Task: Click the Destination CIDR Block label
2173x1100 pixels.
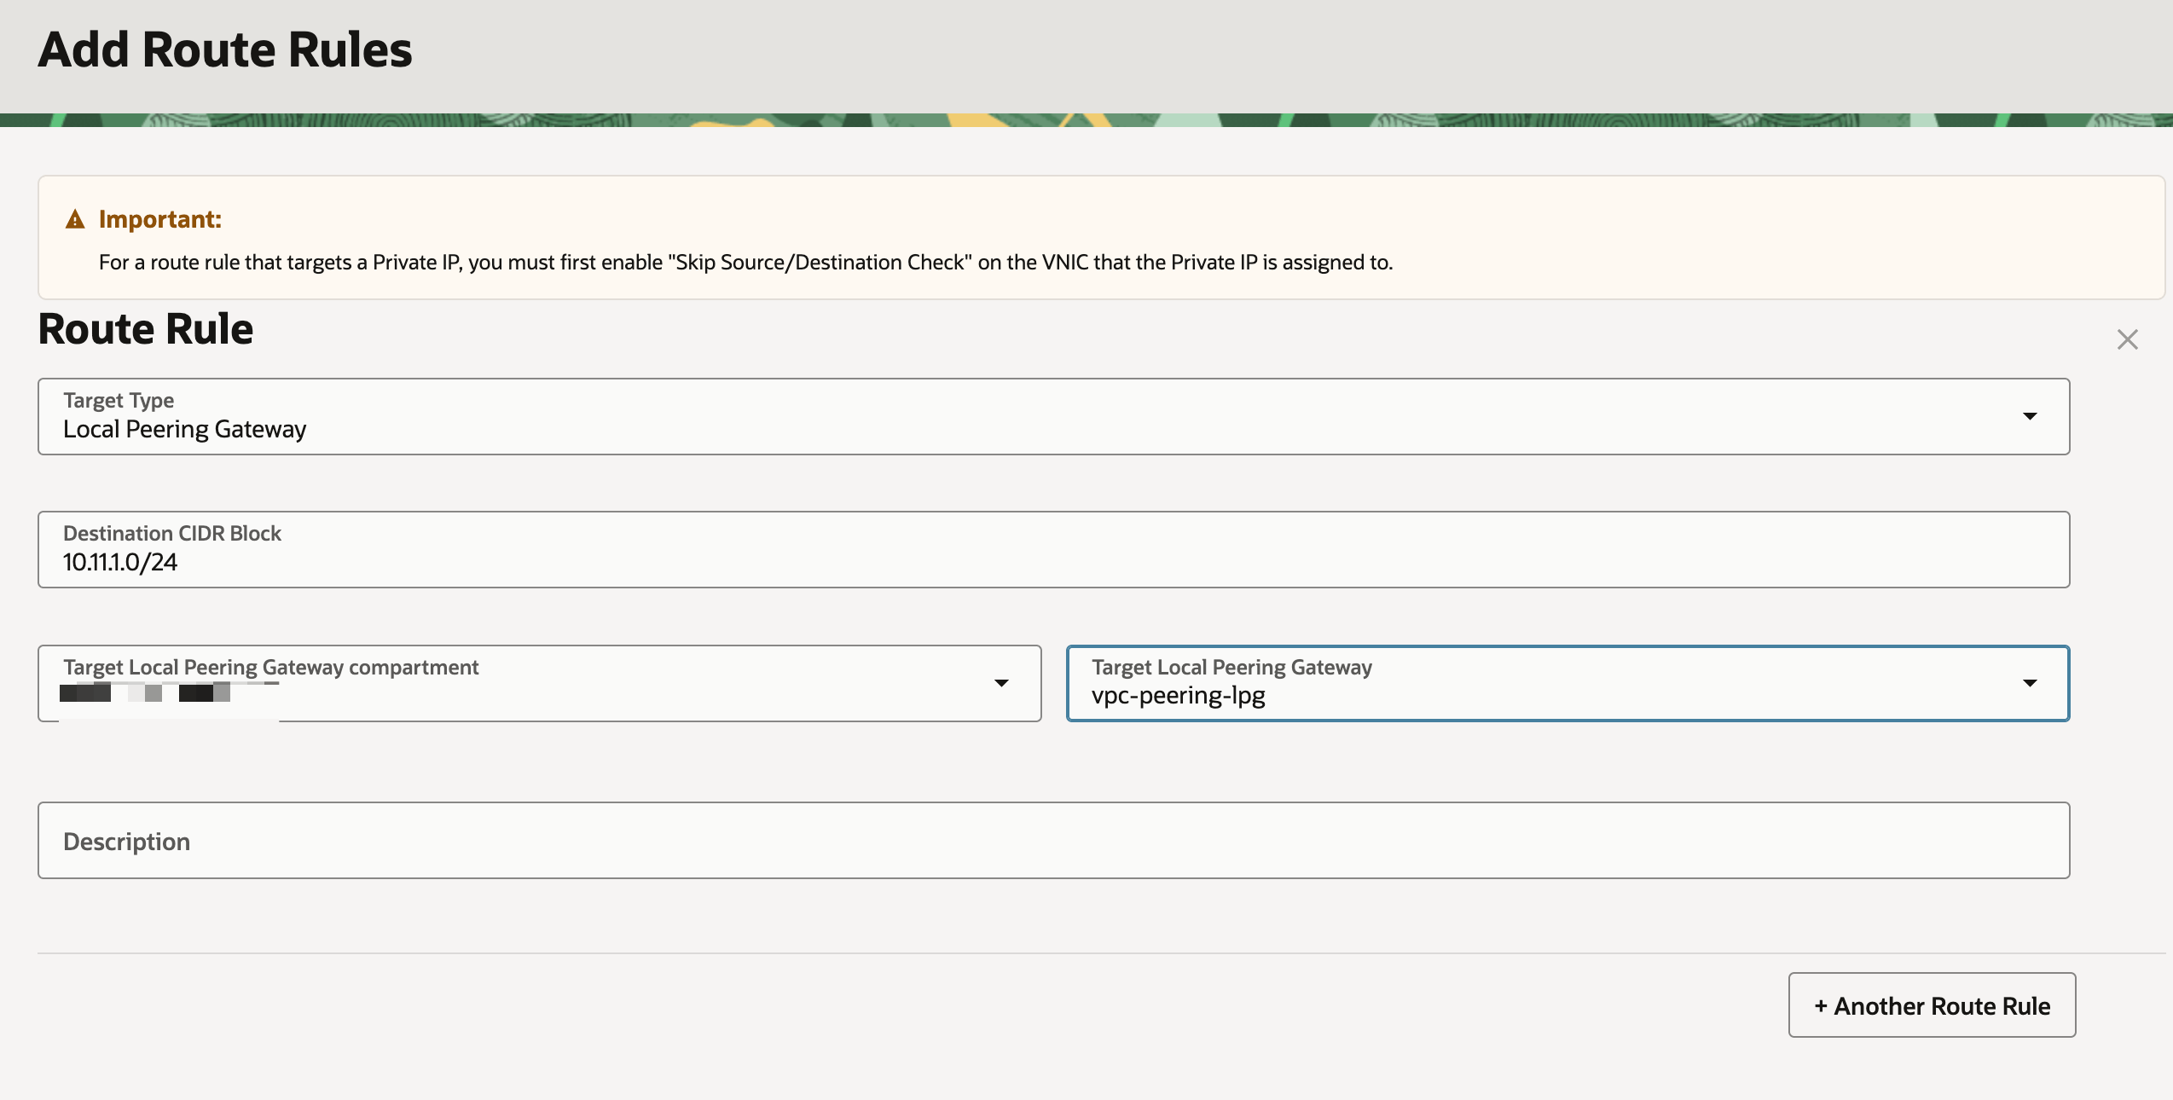Action: click(172, 533)
